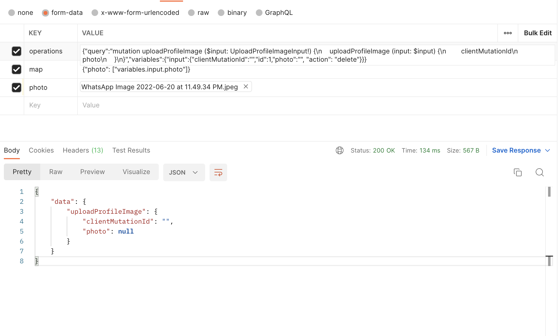Switch to the Cookies tab
Image resolution: width=558 pixels, height=336 pixels.
click(x=41, y=150)
